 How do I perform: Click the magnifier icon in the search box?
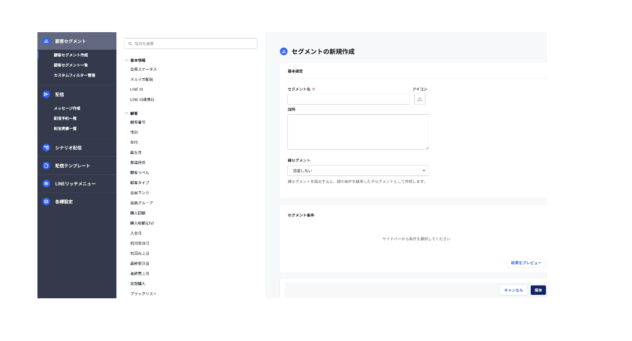[x=130, y=44]
